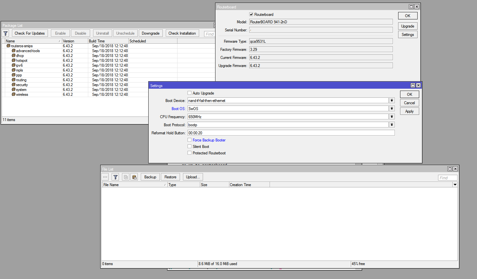This screenshot has height=279, width=477.
Task: Click the wireless package icon
Action: [14, 95]
